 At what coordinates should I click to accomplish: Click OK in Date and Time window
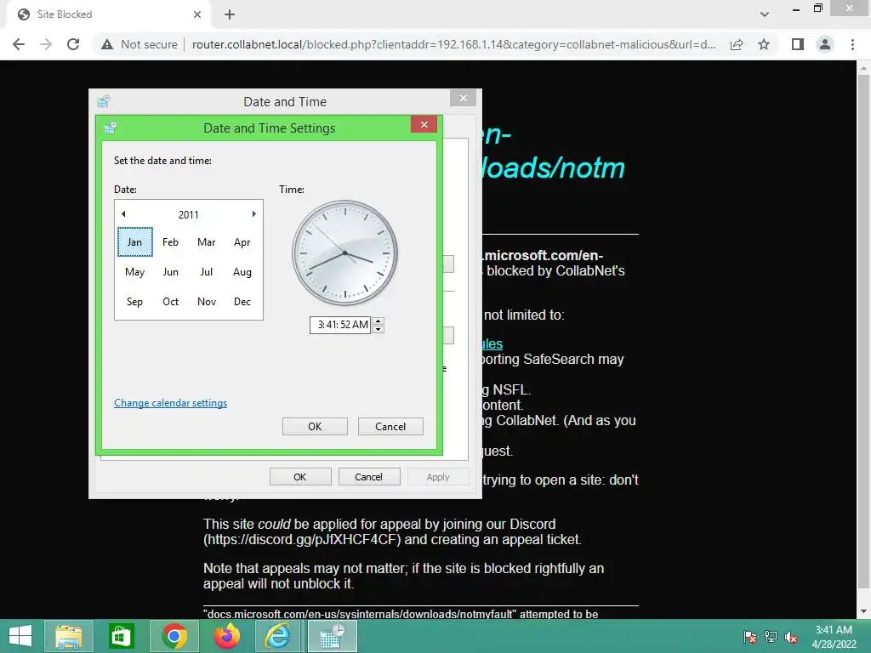pyautogui.click(x=300, y=477)
